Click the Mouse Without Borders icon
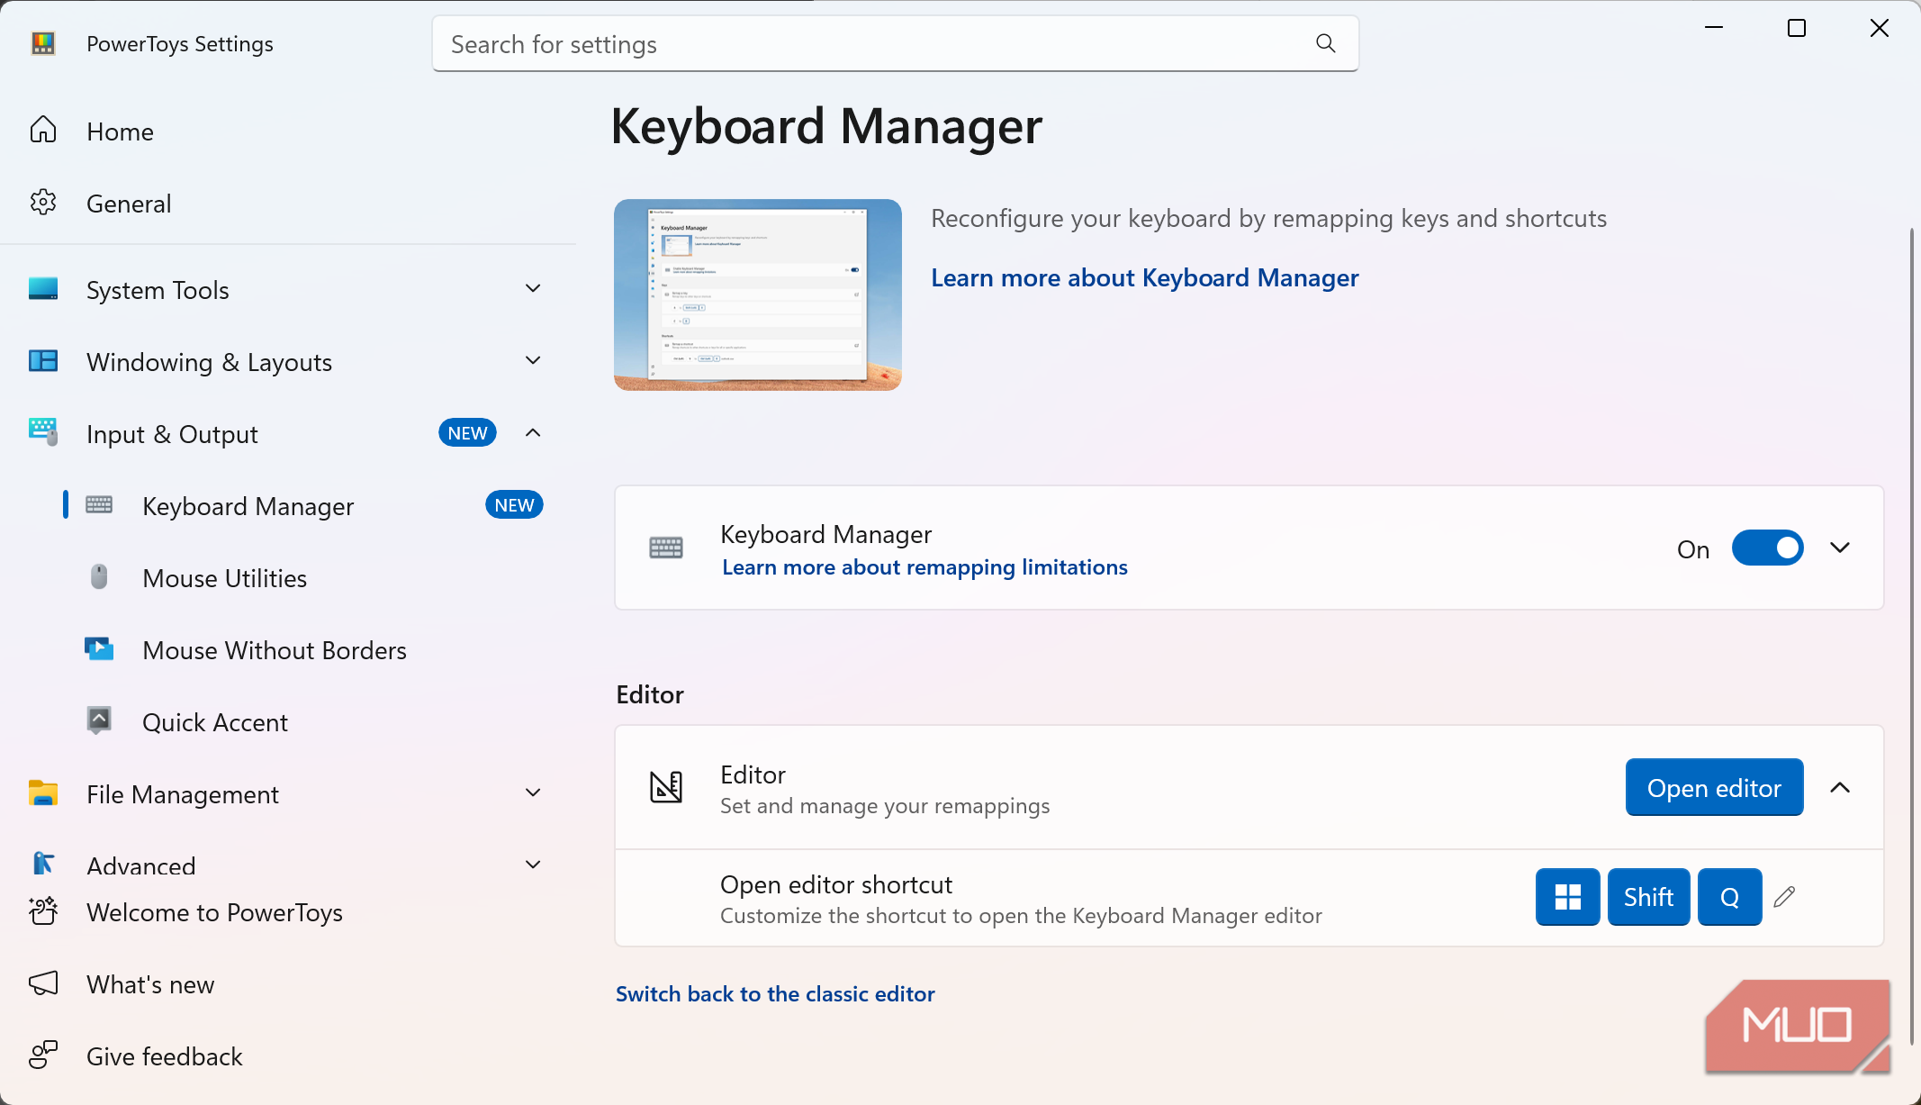Screen dimensions: 1921x1105 coord(99,648)
